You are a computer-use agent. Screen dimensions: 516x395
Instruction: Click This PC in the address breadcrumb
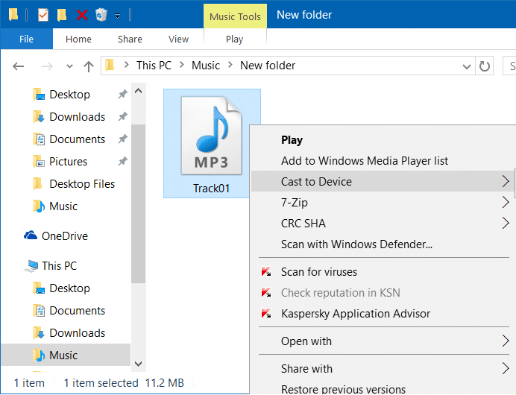[154, 66]
